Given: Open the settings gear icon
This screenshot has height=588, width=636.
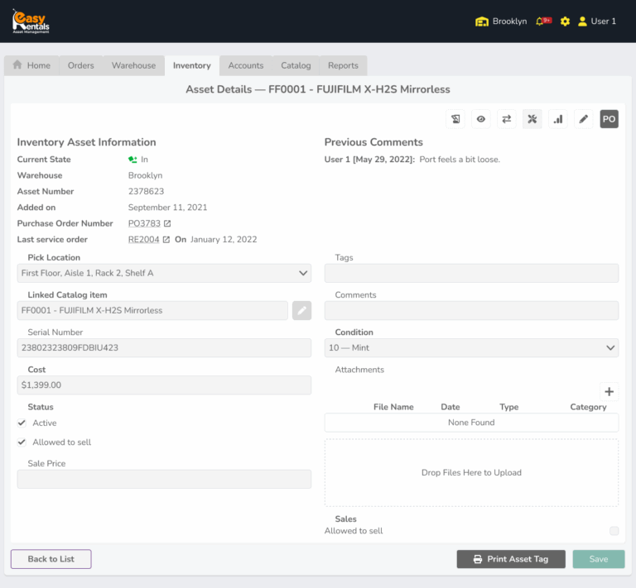Looking at the screenshot, I should [x=565, y=22].
